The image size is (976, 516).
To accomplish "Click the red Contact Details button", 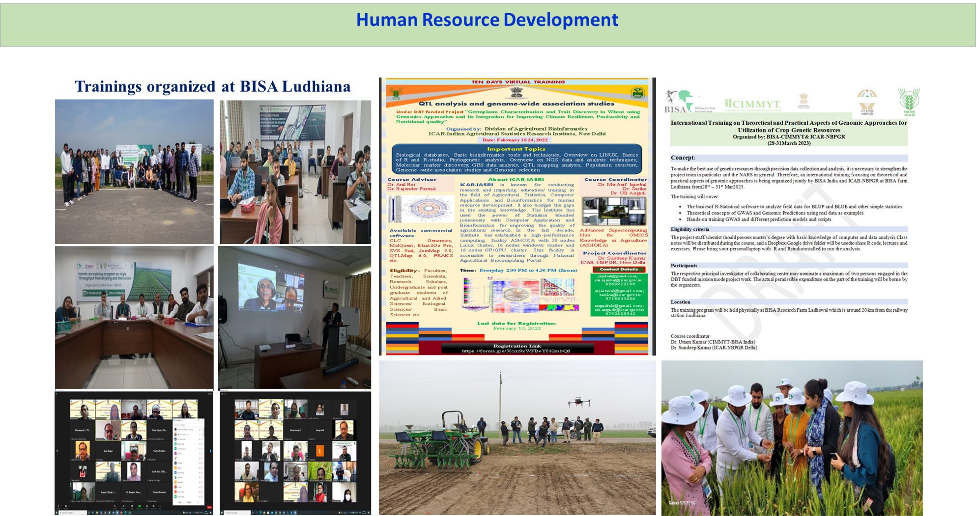I will pyautogui.click(x=619, y=270).
